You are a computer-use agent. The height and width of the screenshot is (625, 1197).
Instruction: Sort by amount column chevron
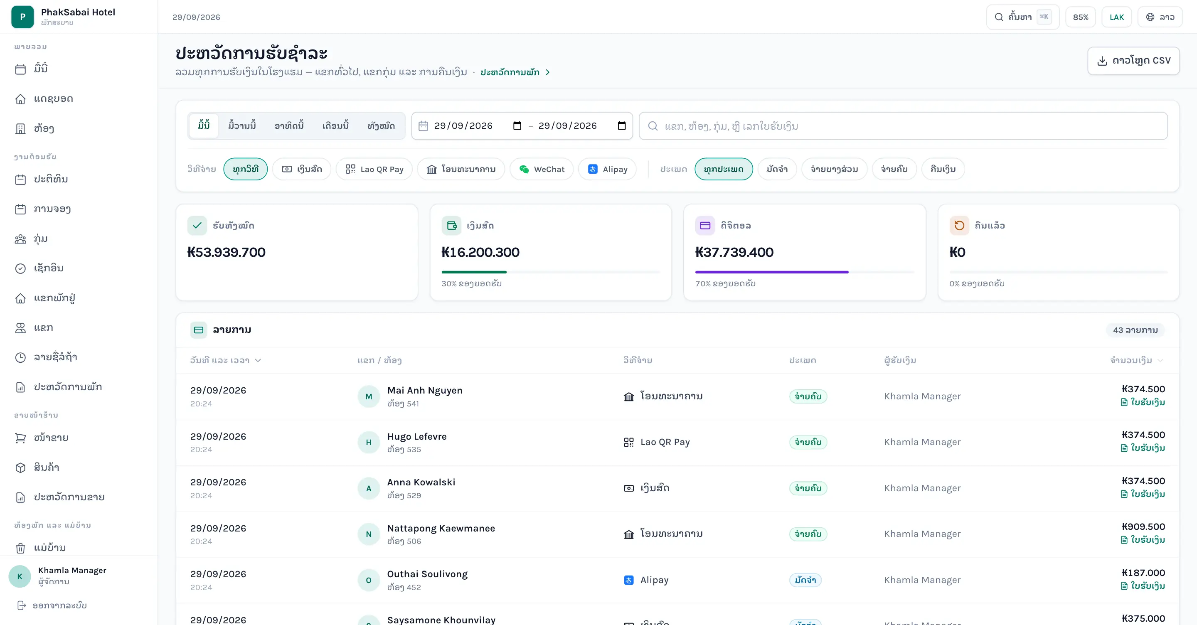pyautogui.click(x=1160, y=361)
